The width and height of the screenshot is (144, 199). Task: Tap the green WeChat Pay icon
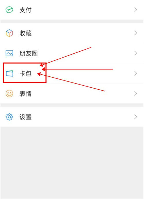pos(9,10)
